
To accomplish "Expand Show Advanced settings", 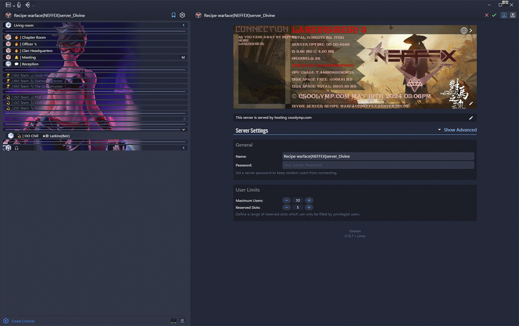I will tap(457, 130).
